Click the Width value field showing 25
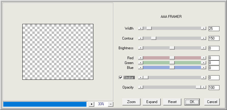This screenshot has width=227, height=110. click(214, 29)
